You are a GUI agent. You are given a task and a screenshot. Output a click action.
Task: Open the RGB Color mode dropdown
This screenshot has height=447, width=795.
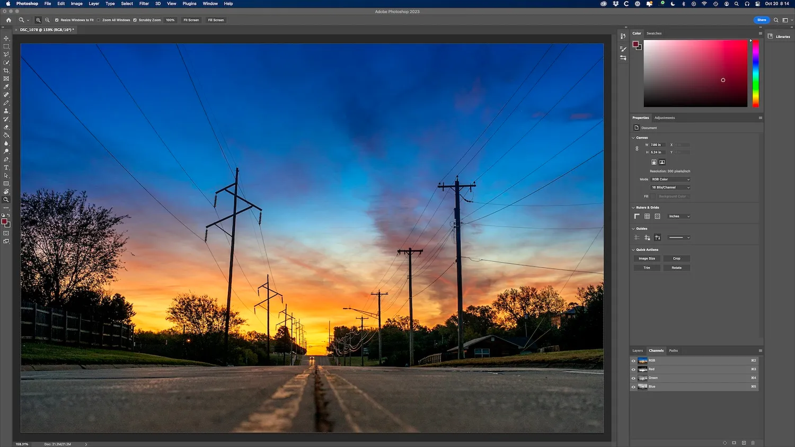point(670,180)
